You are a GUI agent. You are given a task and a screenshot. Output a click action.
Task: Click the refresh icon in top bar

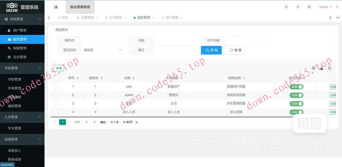pyautogui.click(x=287, y=7)
